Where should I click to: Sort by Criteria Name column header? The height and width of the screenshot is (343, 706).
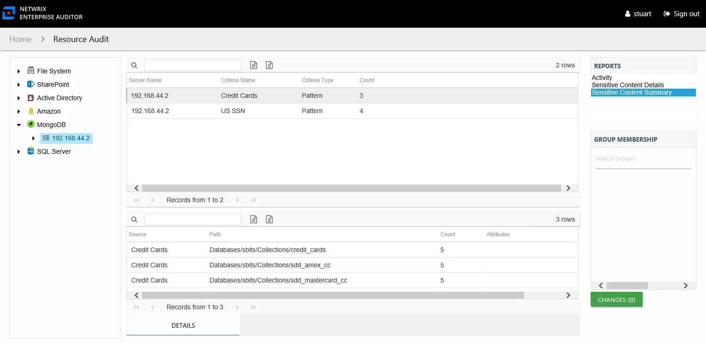[x=238, y=80]
